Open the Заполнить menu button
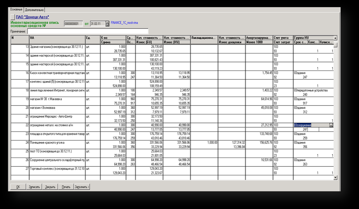The height and width of the screenshot is (209, 359). point(82,187)
